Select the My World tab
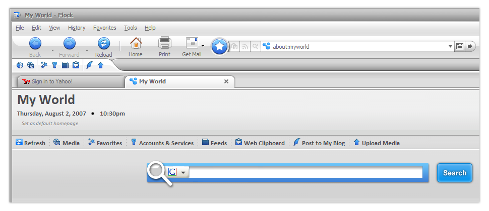Viewport: 489px width, 211px height. pyautogui.click(x=179, y=82)
